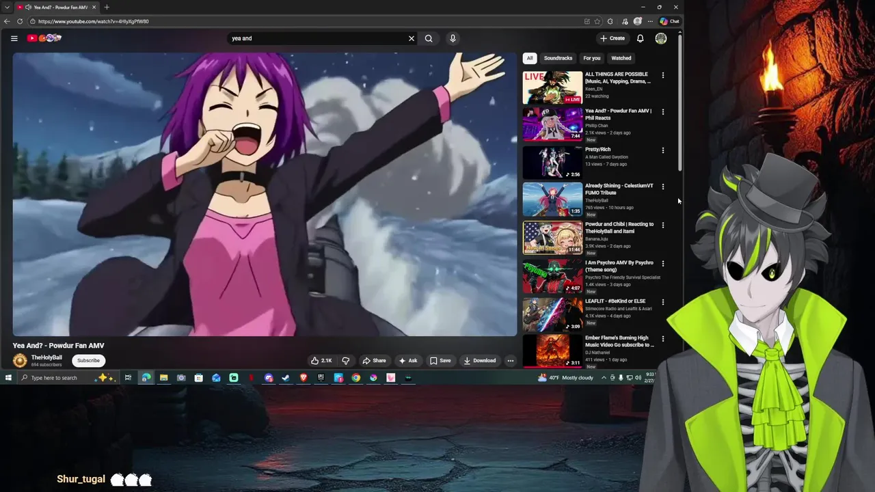The width and height of the screenshot is (875, 492).
Task: Subscribe to TheHolyBall channel
Action: point(88,361)
